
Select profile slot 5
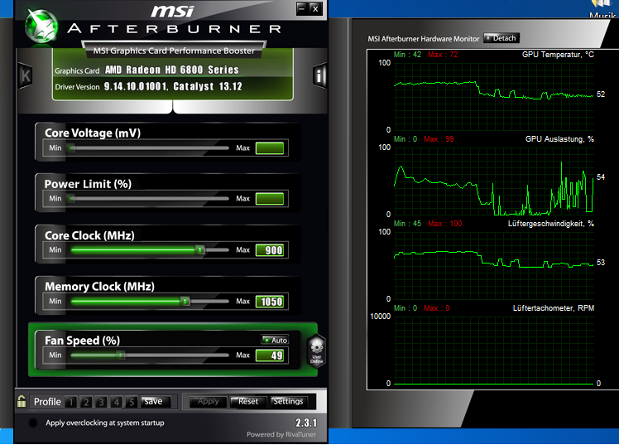click(x=132, y=402)
